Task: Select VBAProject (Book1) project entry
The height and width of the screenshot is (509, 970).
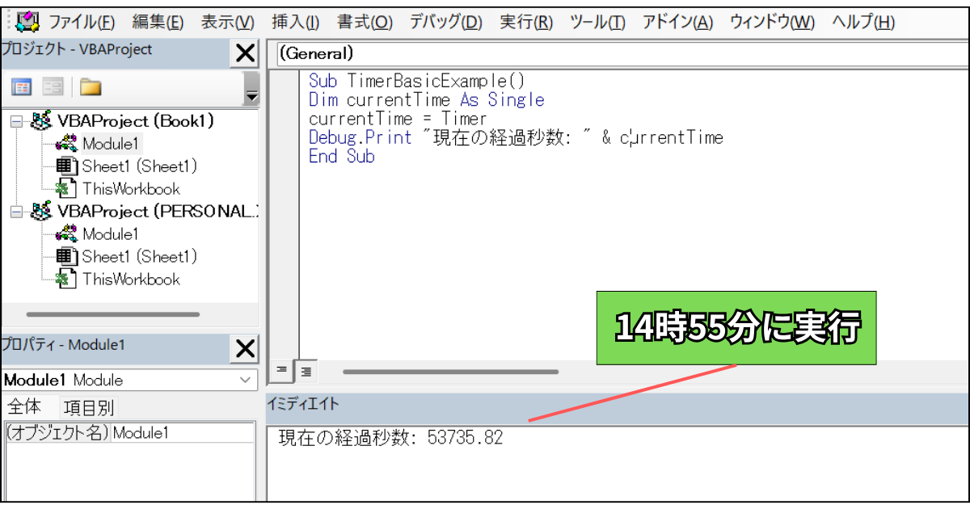Action: (x=135, y=121)
